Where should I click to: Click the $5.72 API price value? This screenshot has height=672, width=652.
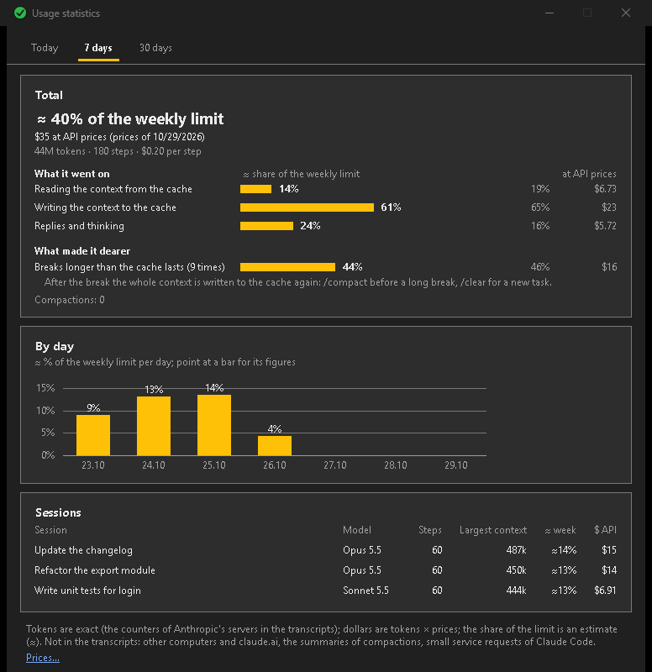[605, 226]
